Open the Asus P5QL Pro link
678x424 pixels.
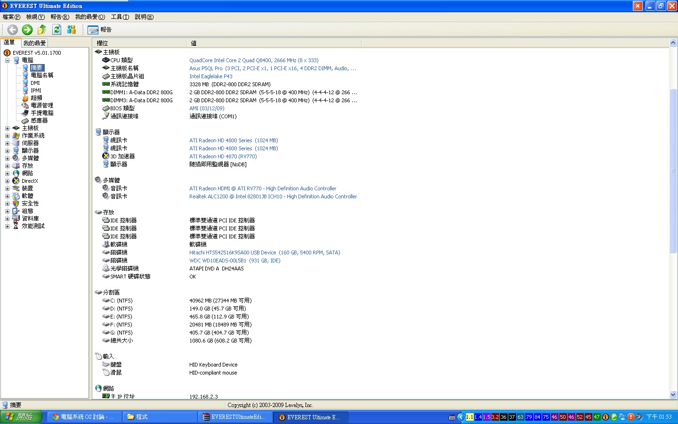click(x=273, y=68)
